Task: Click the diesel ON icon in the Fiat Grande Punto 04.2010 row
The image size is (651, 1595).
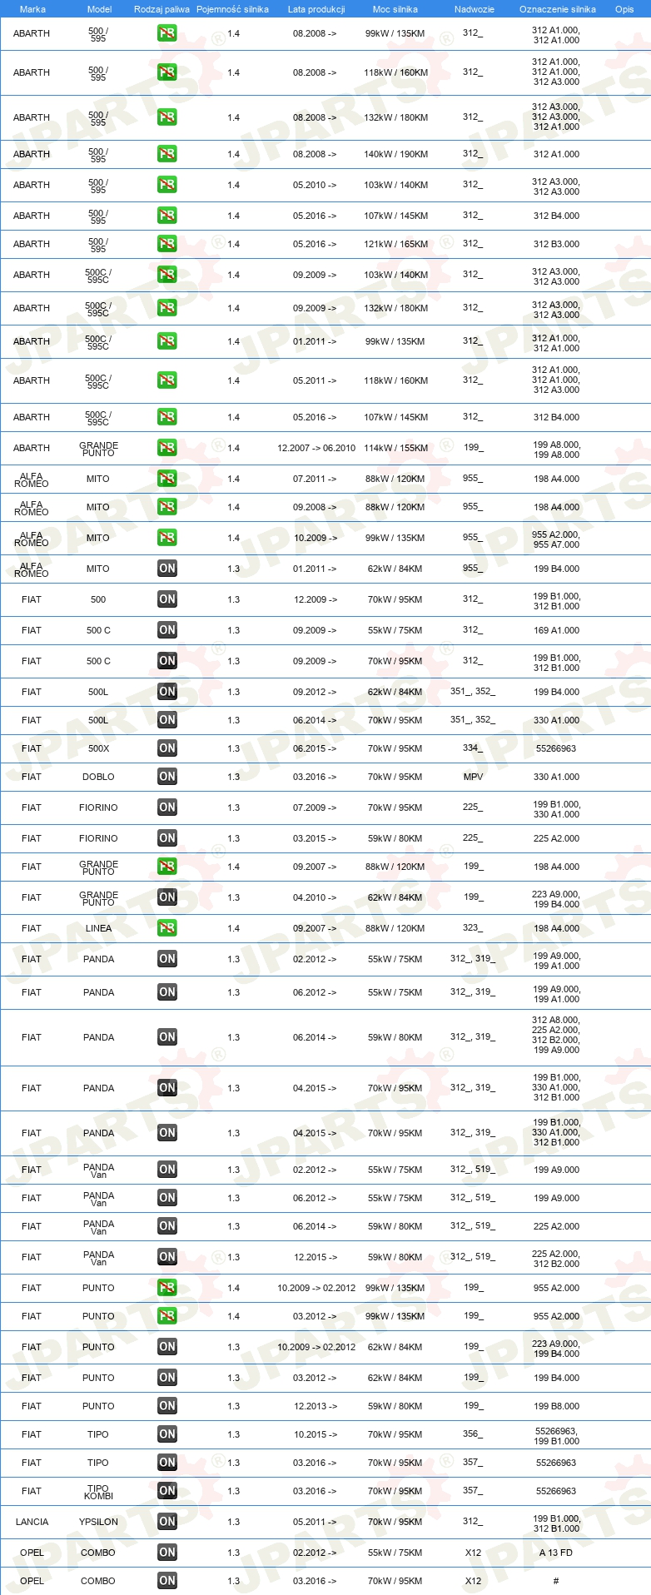Action: (167, 897)
